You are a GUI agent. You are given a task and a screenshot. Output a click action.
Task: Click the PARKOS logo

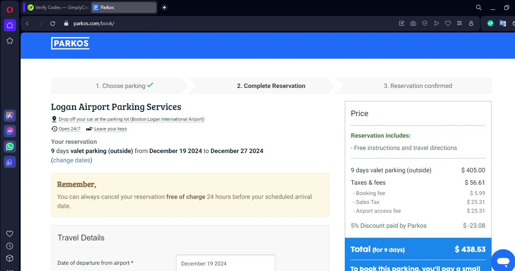click(x=70, y=43)
